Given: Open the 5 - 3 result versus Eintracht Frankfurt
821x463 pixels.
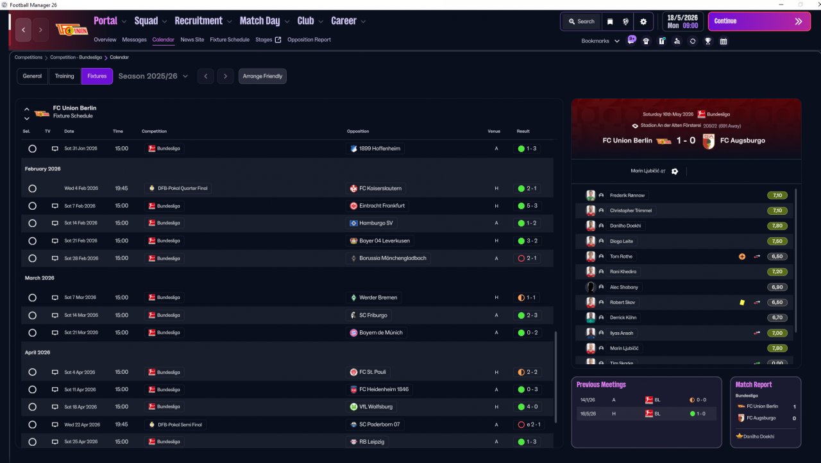Looking at the screenshot, I should [529, 206].
